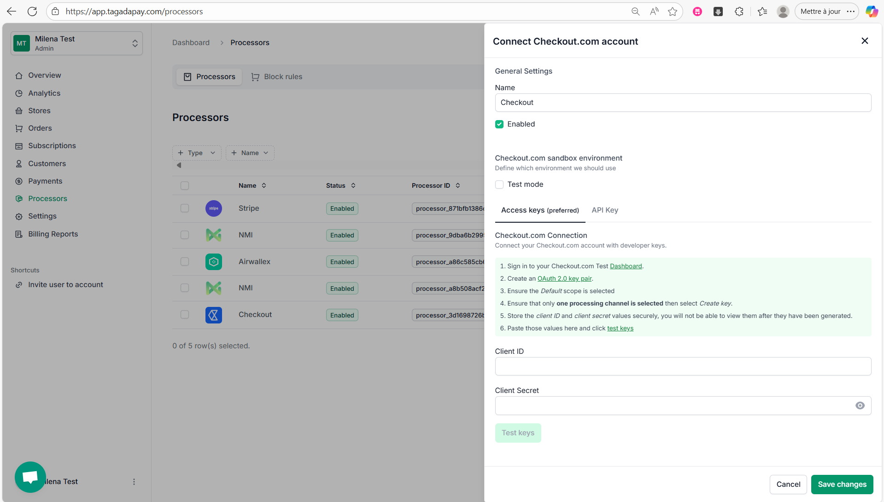Select the Airwallex row checkbox

click(185, 262)
